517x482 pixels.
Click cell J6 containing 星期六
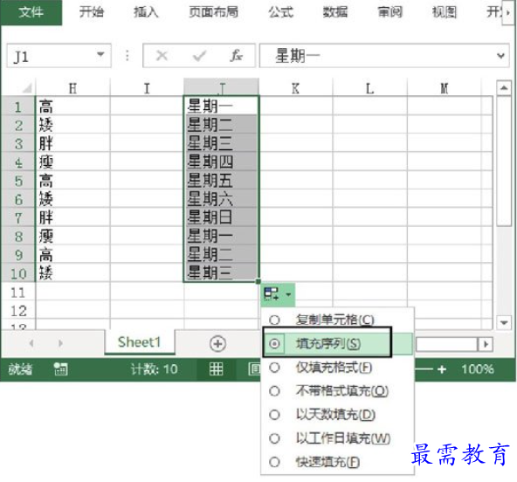coord(221,199)
